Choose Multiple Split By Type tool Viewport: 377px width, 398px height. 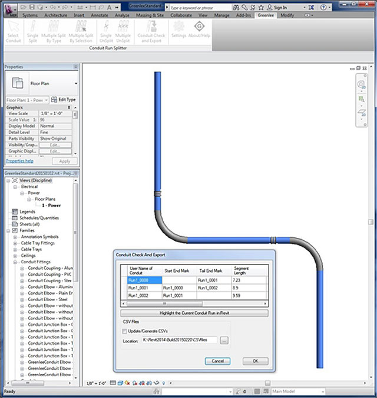tap(54, 32)
